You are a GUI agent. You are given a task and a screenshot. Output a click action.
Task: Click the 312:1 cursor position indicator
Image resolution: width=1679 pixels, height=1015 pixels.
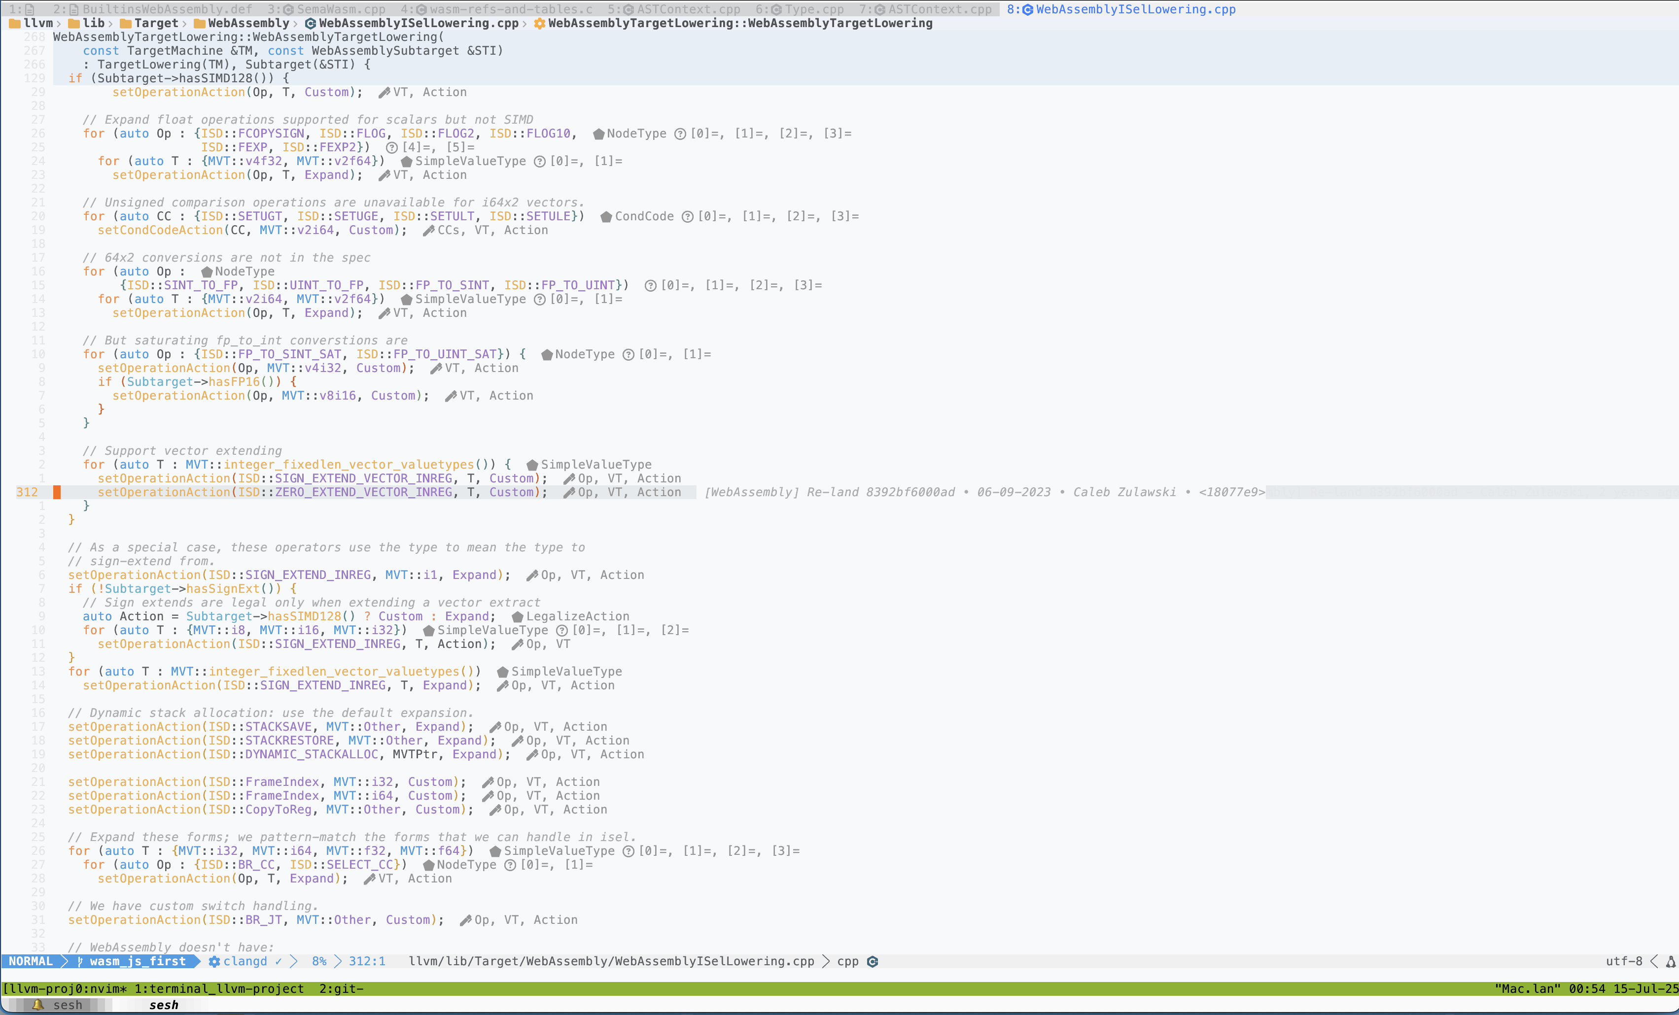[367, 961]
